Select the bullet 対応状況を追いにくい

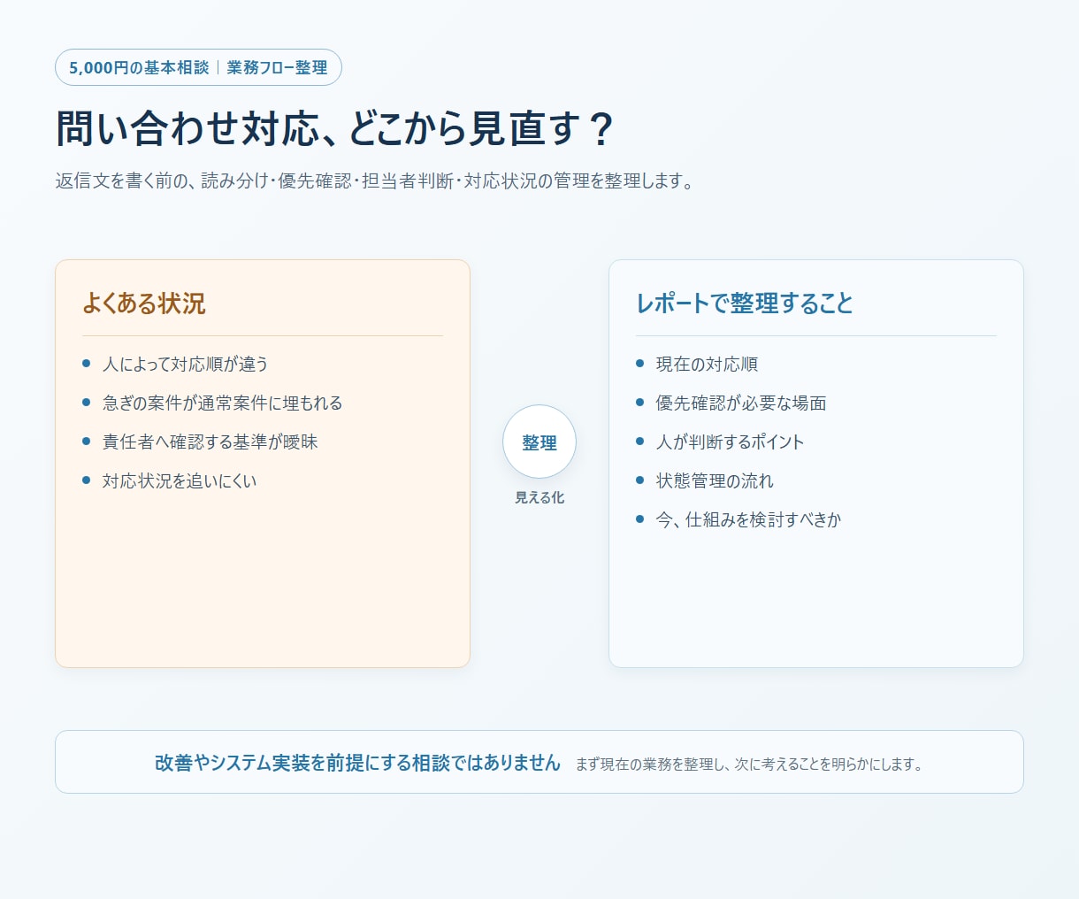[x=170, y=480]
